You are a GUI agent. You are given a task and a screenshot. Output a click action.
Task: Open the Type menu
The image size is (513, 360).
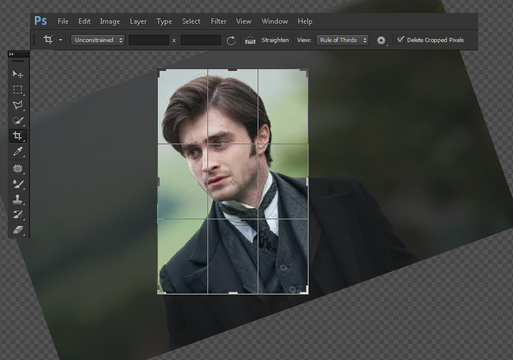pos(164,22)
